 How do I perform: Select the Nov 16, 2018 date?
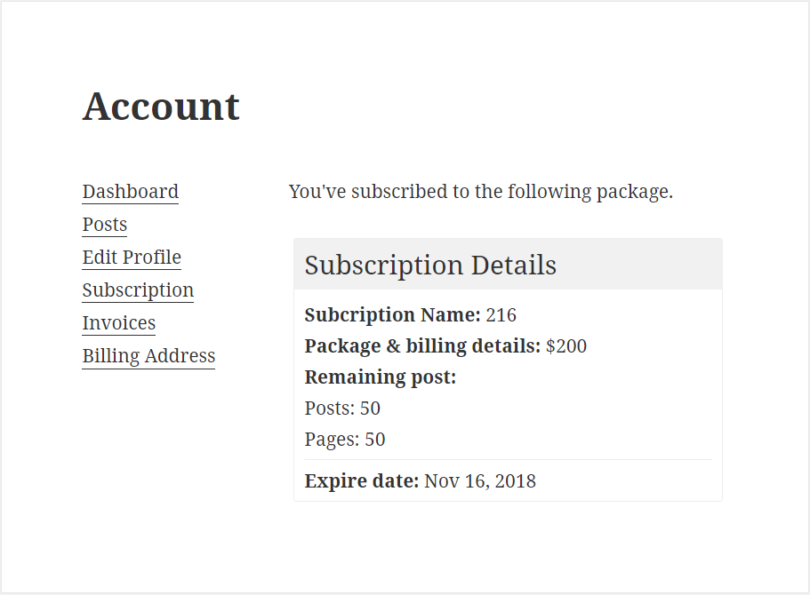pyautogui.click(x=480, y=481)
